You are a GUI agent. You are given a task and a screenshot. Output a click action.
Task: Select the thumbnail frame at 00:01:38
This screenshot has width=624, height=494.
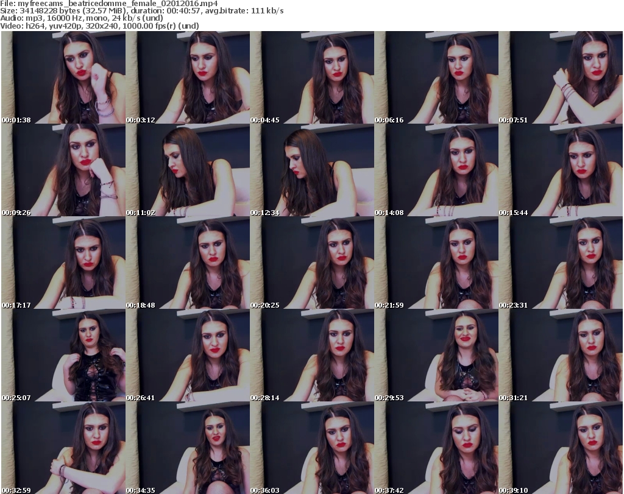tap(63, 77)
